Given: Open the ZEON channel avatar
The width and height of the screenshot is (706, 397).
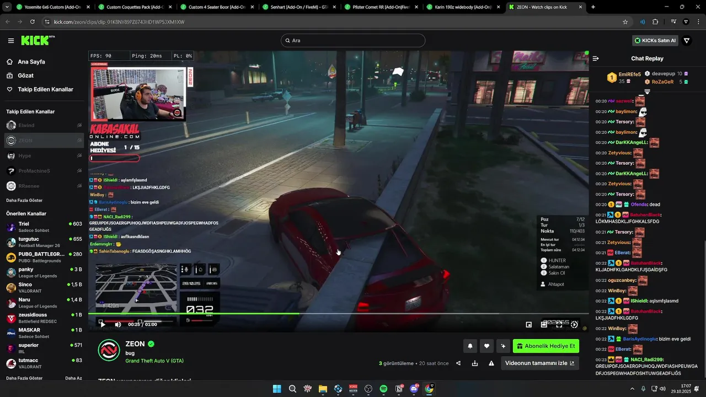Looking at the screenshot, I should tap(109, 350).
